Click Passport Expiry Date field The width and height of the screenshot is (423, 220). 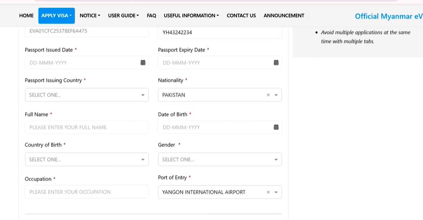pos(220,63)
